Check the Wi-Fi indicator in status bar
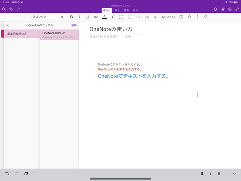 click(x=226, y=2)
